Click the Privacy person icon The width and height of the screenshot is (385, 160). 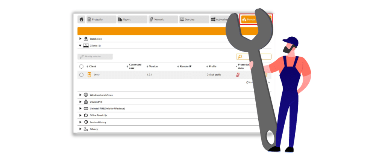point(86,129)
